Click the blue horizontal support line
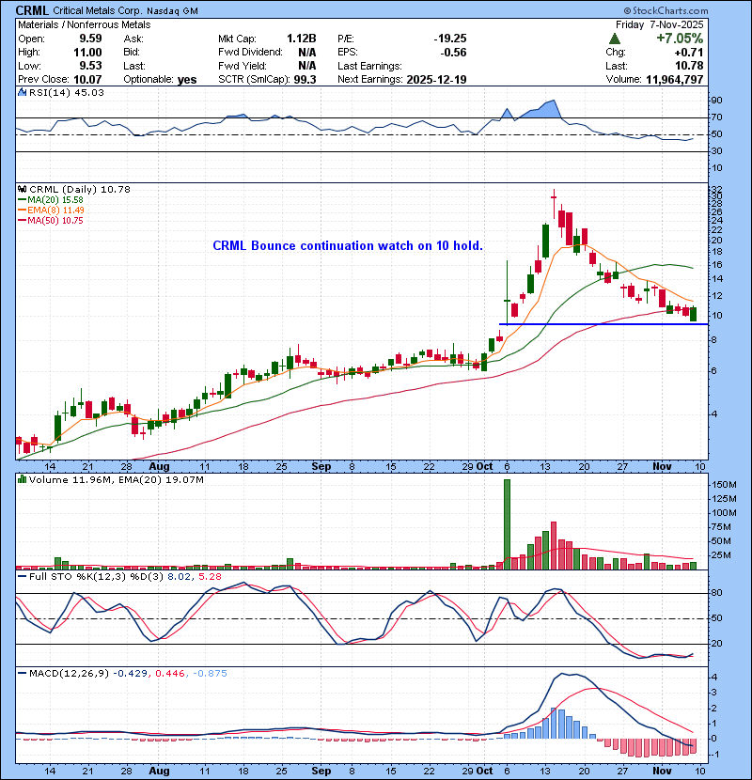This screenshot has height=780, width=752. click(x=603, y=324)
